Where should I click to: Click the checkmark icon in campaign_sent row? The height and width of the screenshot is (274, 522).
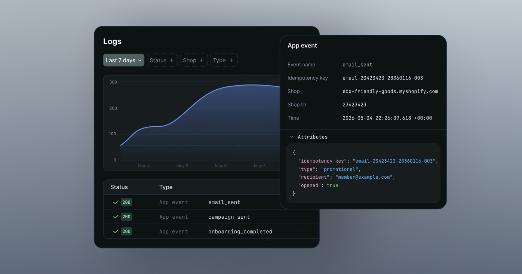coord(116,217)
